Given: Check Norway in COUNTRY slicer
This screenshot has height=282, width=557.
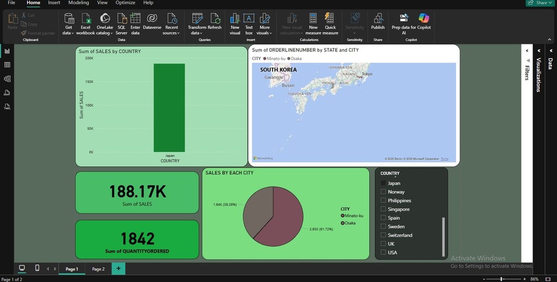Looking at the screenshot, I should pos(383,191).
